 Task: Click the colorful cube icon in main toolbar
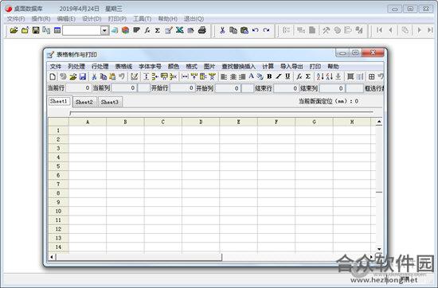coord(125,30)
